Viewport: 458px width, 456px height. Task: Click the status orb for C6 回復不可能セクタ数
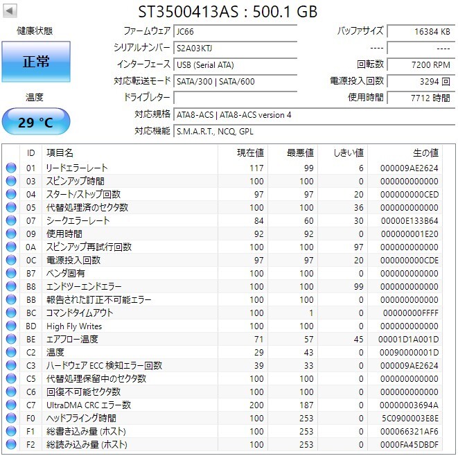(11, 392)
